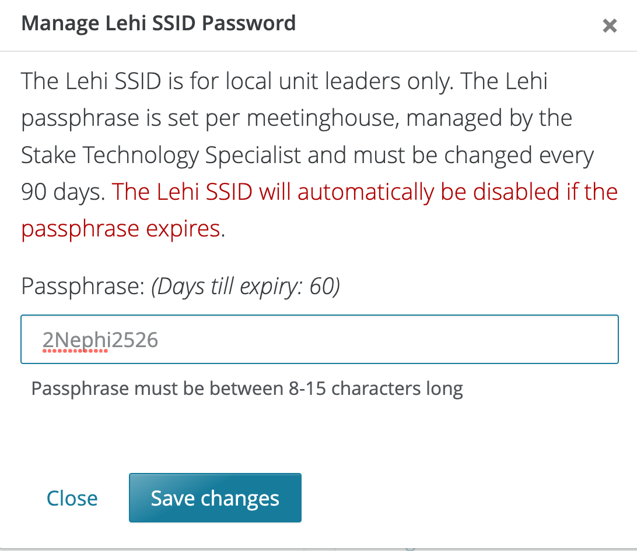
Task: Click the first sentence about local unit leaders
Action: [x=233, y=82]
